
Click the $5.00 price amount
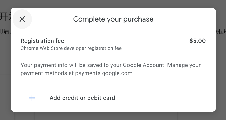pos(198,41)
